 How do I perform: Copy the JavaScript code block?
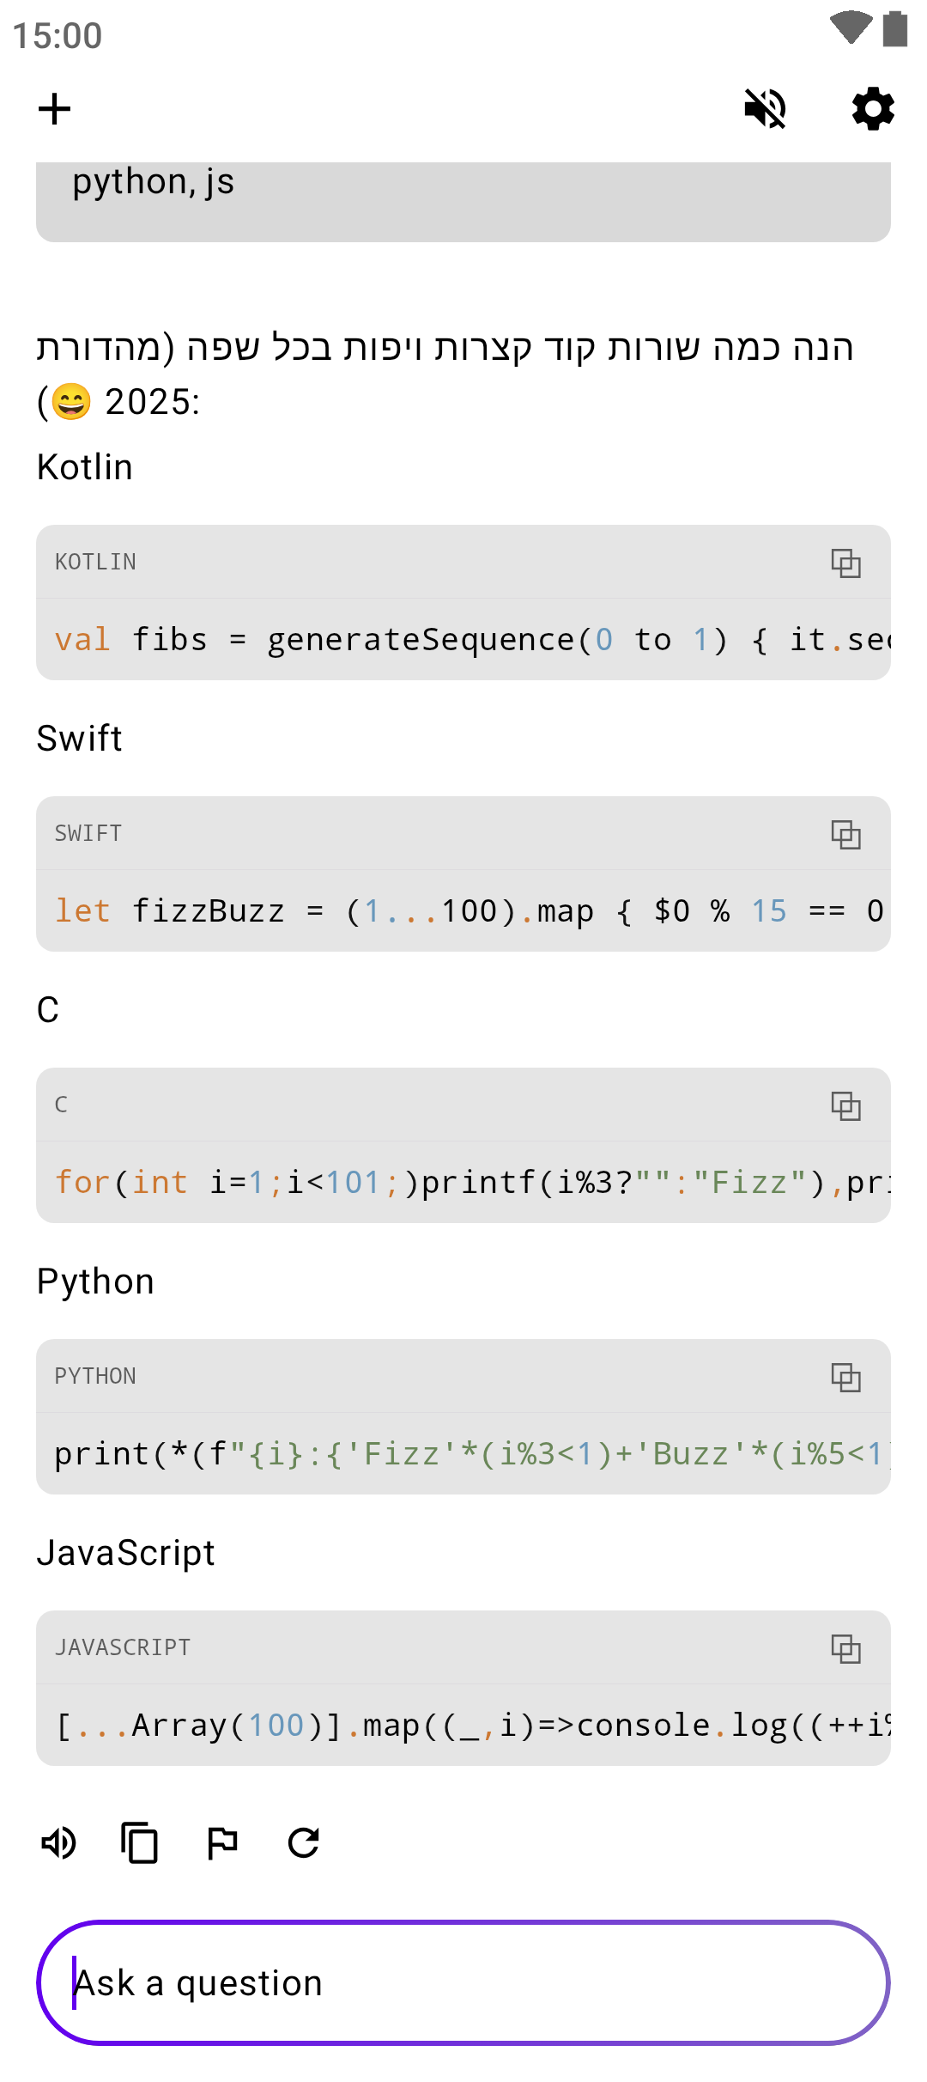[845, 1648]
